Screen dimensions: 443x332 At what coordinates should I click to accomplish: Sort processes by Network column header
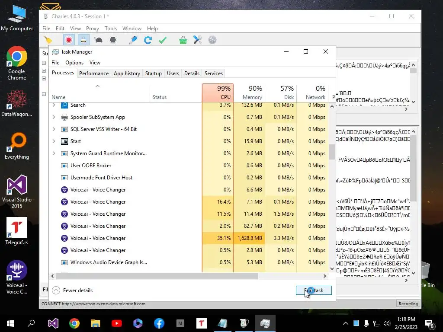(312, 93)
